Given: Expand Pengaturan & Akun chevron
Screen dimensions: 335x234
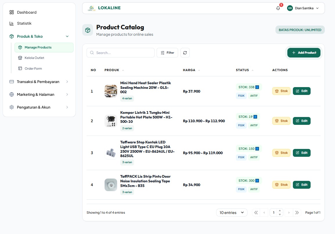Looking at the screenshot, I should coord(67,107).
